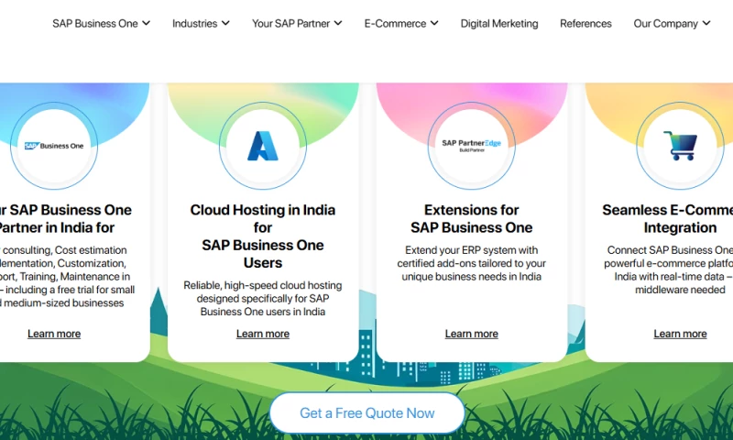Image resolution: width=733 pixels, height=440 pixels.
Task: Expand the E-Commerce dropdown chevron
Action: pyautogui.click(x=434, y=24)
